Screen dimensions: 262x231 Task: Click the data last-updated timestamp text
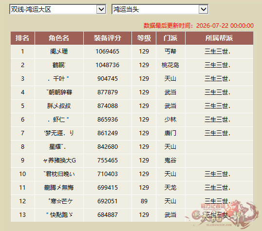coord(199,26)
